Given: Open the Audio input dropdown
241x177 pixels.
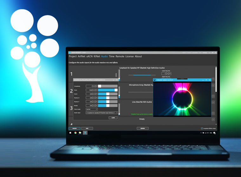Looking at the screenshot, I should pos(101,113).
